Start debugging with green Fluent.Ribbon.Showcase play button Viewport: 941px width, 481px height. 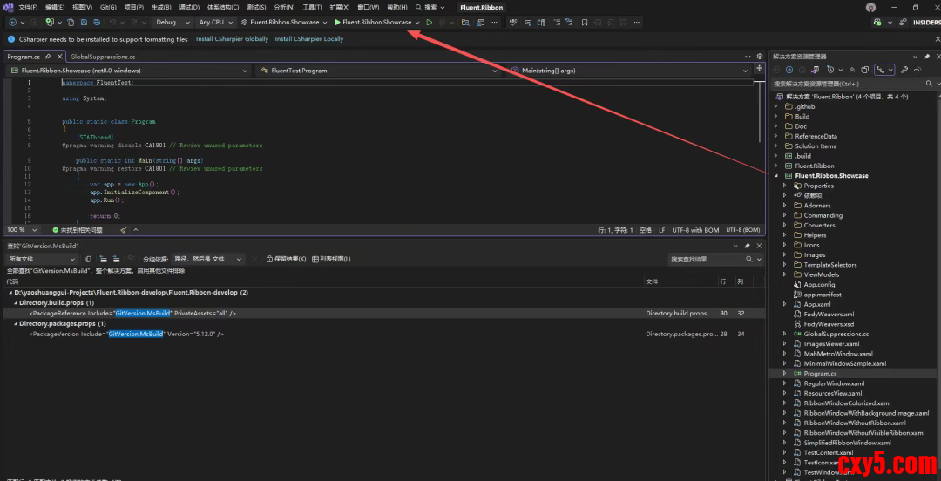pyautogui.click(x=337, y=22)
